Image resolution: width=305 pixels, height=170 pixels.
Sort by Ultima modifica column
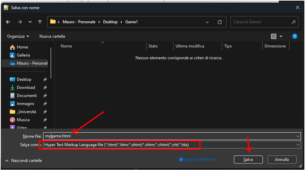(x=190, y=46)
